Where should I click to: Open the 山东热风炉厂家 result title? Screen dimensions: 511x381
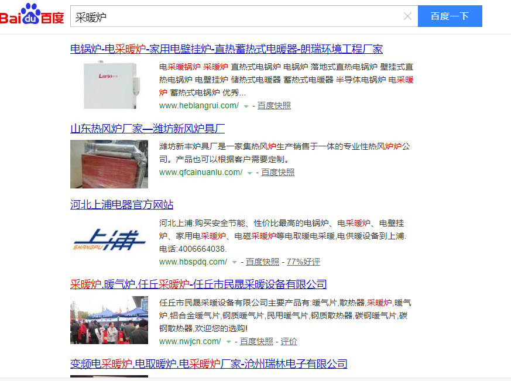[148, 128]
